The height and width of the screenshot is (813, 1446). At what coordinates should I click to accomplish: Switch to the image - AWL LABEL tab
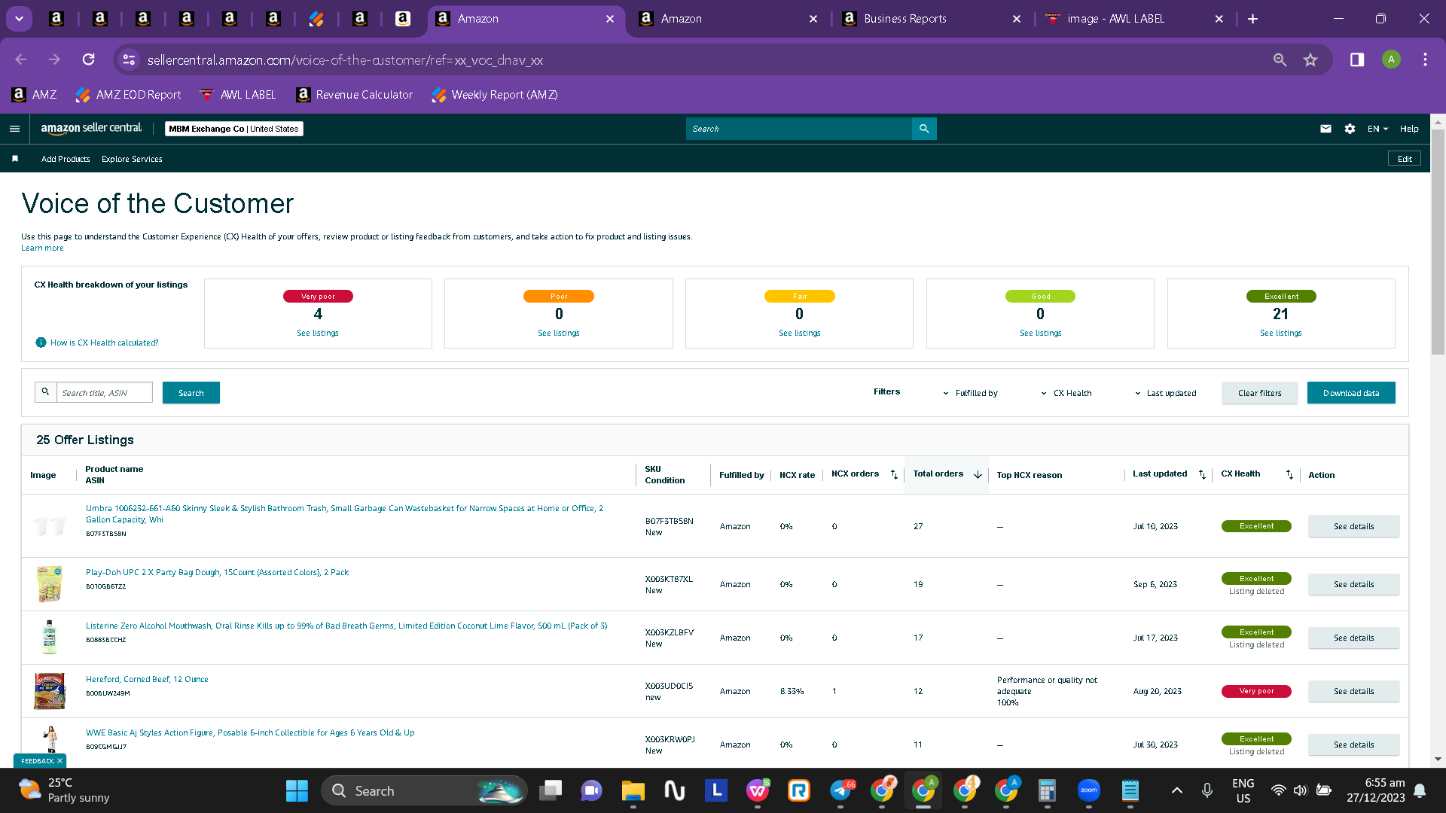1135,19
